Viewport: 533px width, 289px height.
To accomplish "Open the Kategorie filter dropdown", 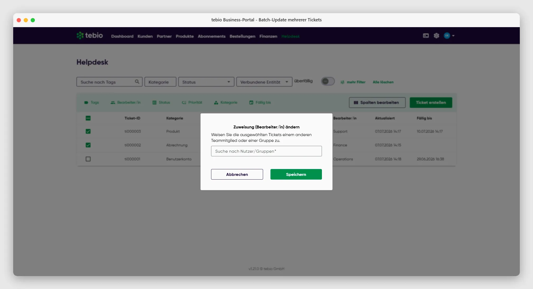I will pos(160,82).
